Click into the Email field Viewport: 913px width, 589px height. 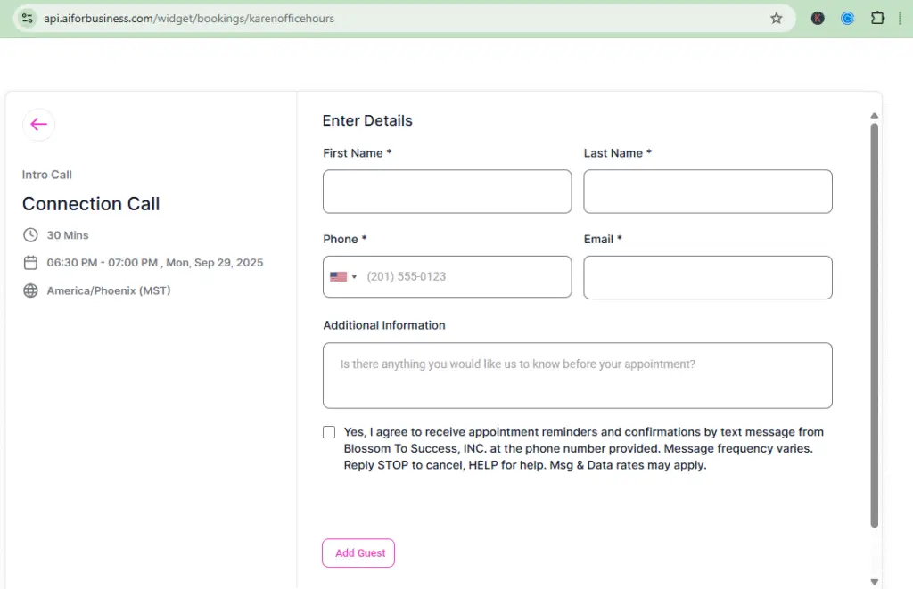click(707, 277)
